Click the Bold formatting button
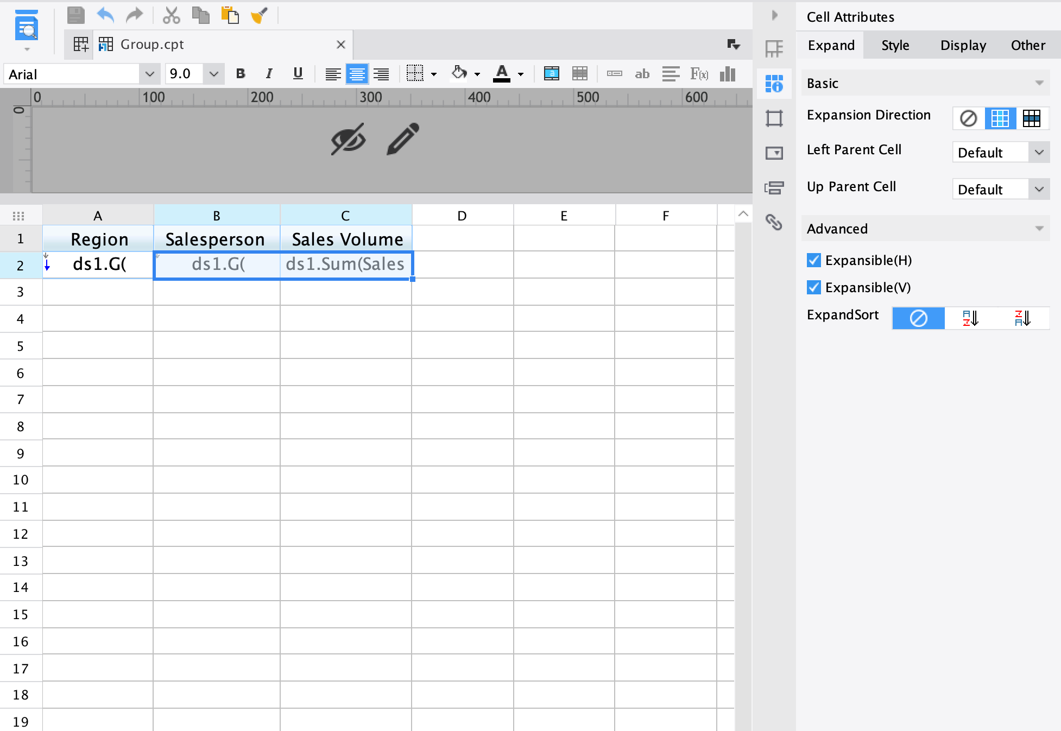1061x731 pixels. (241, 74)
